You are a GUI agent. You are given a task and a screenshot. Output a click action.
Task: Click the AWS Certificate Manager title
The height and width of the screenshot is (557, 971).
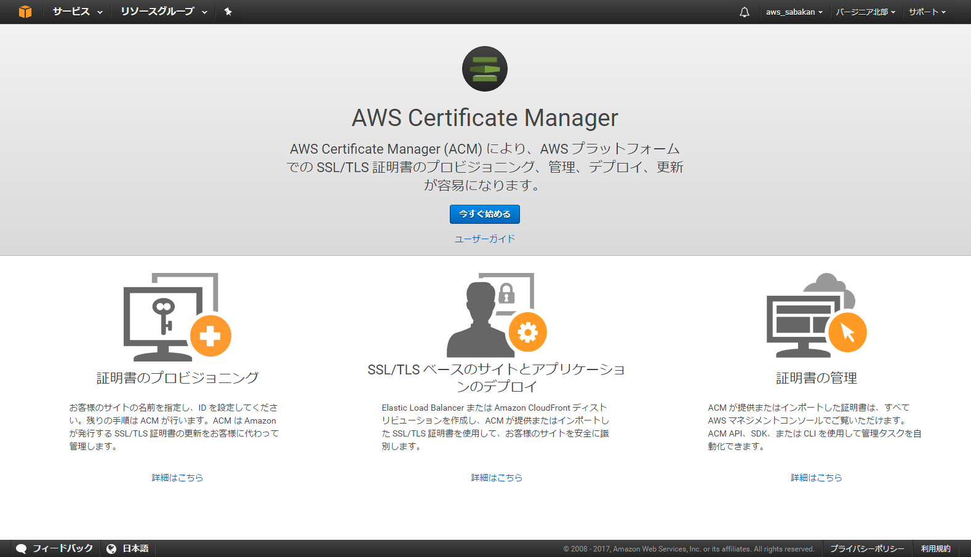[485, 117]
